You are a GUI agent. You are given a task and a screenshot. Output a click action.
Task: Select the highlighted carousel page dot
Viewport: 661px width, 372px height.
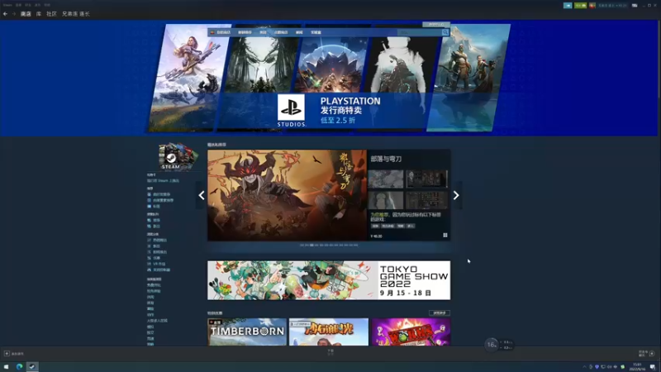pyautogui.click(x=311, y=245)
